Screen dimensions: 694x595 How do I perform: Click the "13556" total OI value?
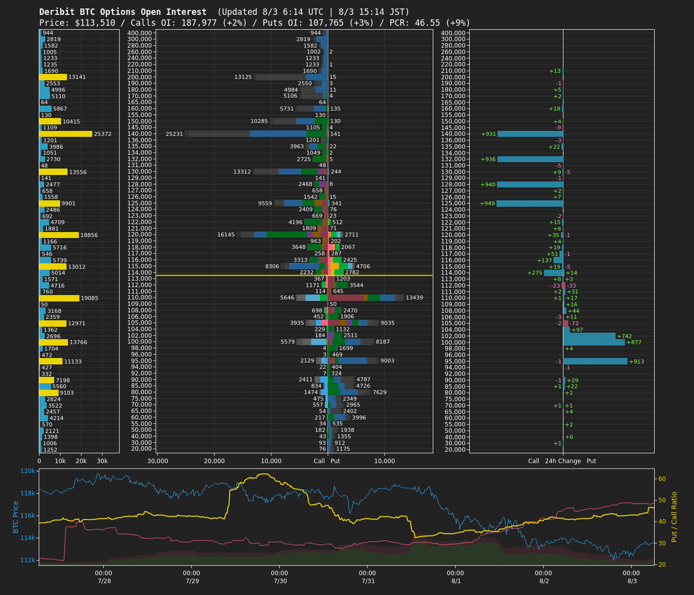click(x=78, y=172)
